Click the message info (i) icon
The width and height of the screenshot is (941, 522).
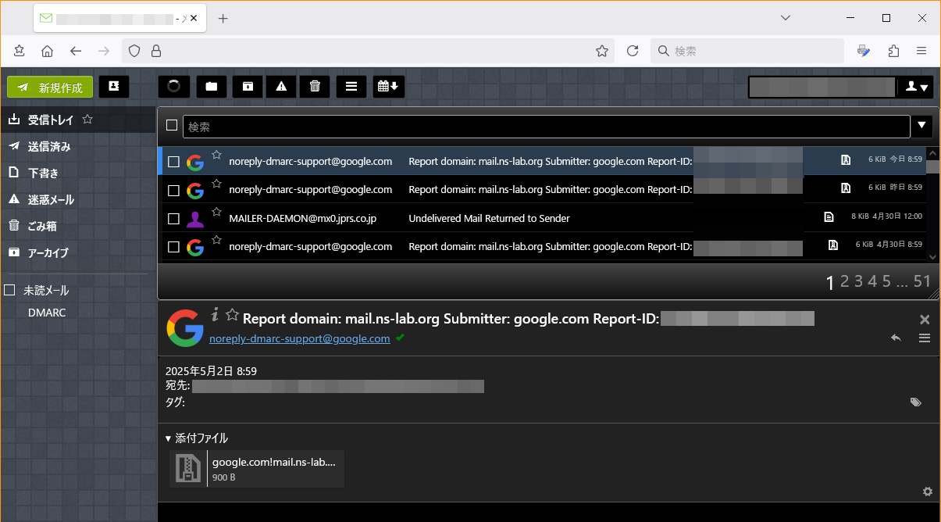[215, 315]
